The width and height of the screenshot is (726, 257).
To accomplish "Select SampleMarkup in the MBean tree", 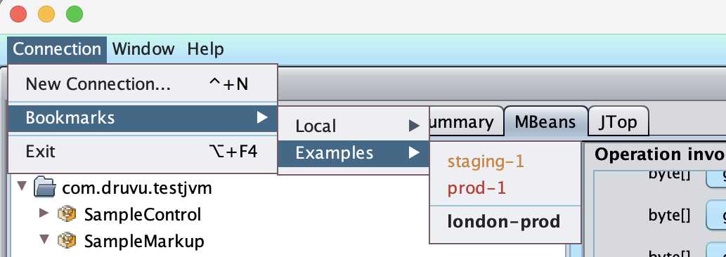I will [144, 241].
